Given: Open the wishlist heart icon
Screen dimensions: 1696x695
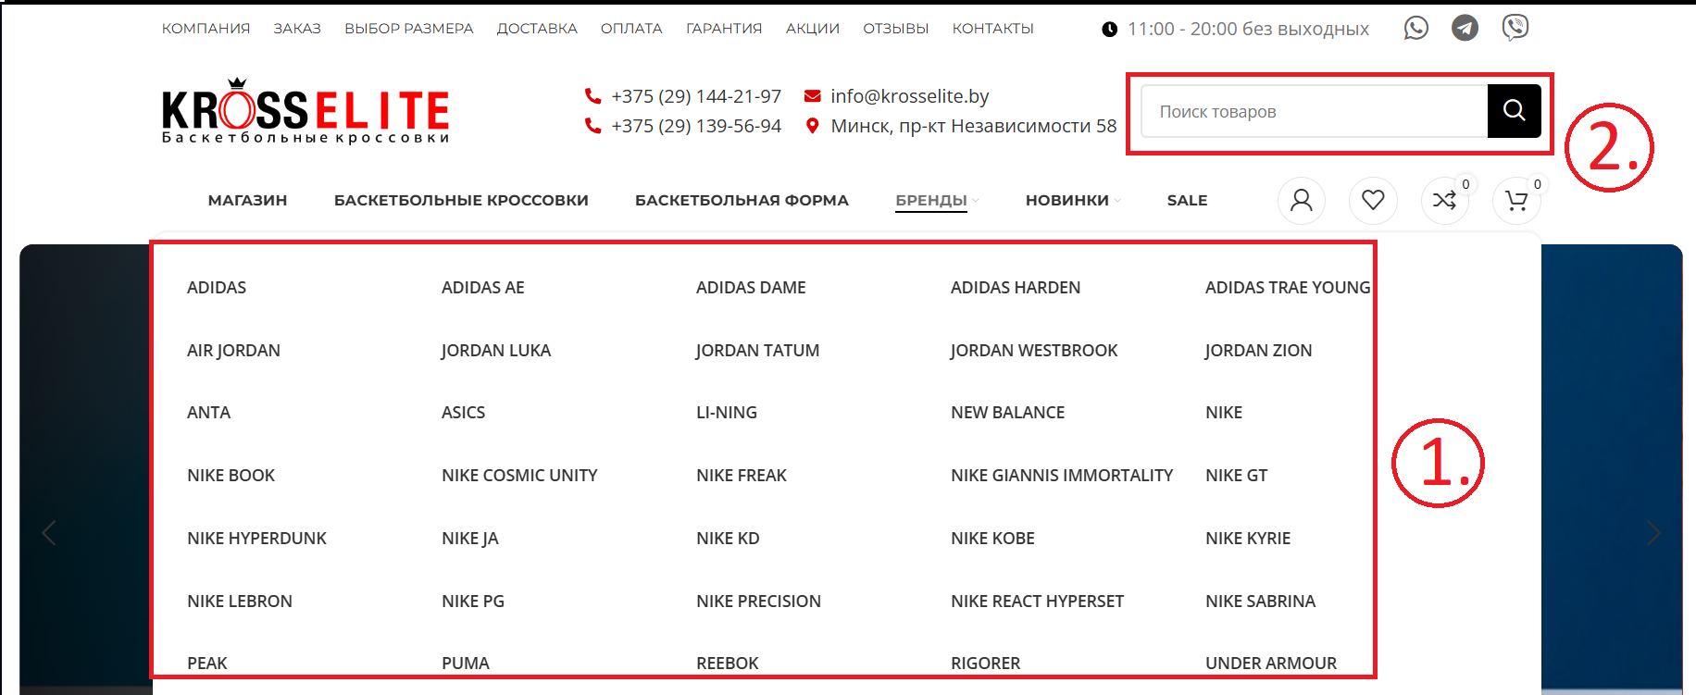Looking at the screenshot, I should (x=1373, y=200).
